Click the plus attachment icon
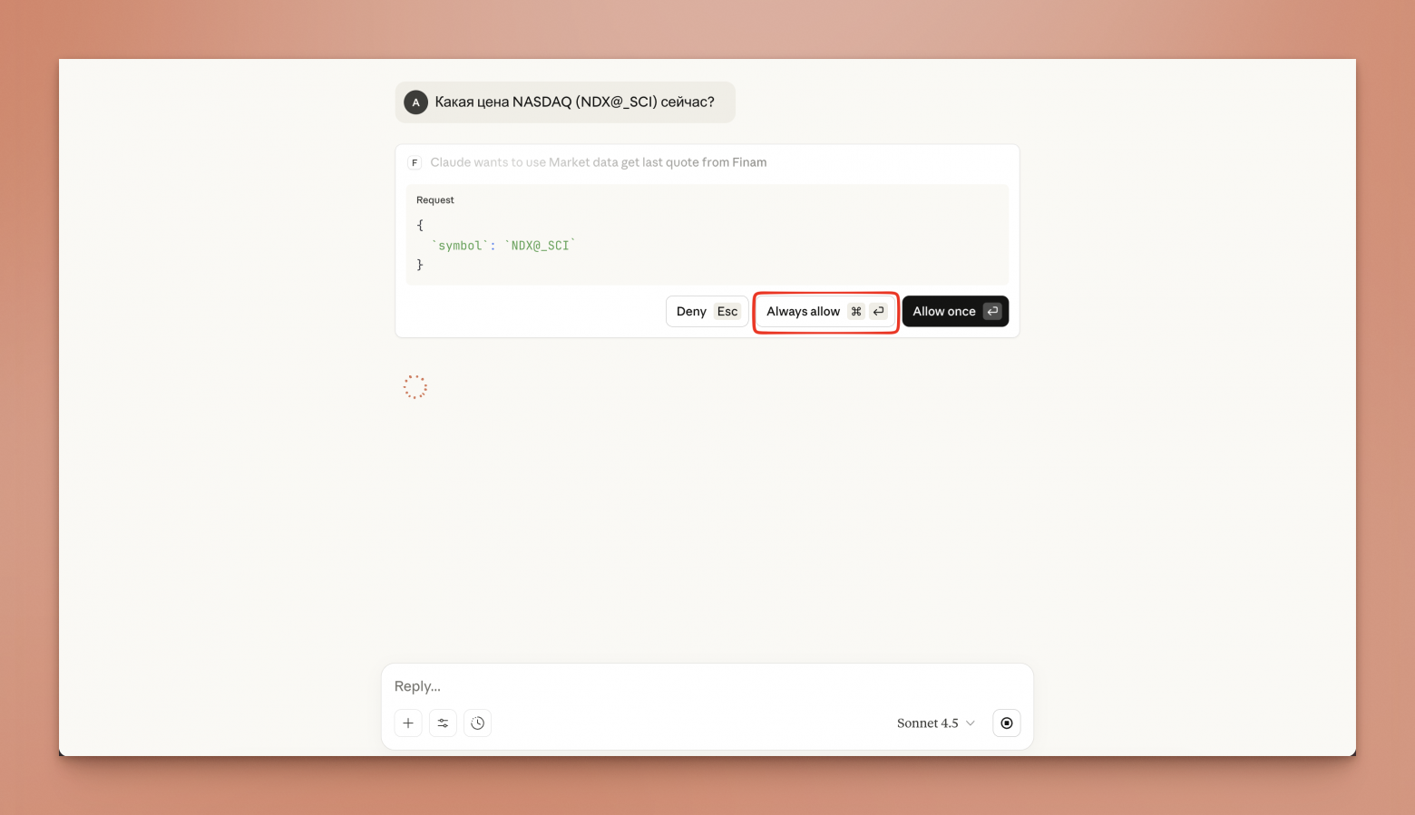 [408, 723]
